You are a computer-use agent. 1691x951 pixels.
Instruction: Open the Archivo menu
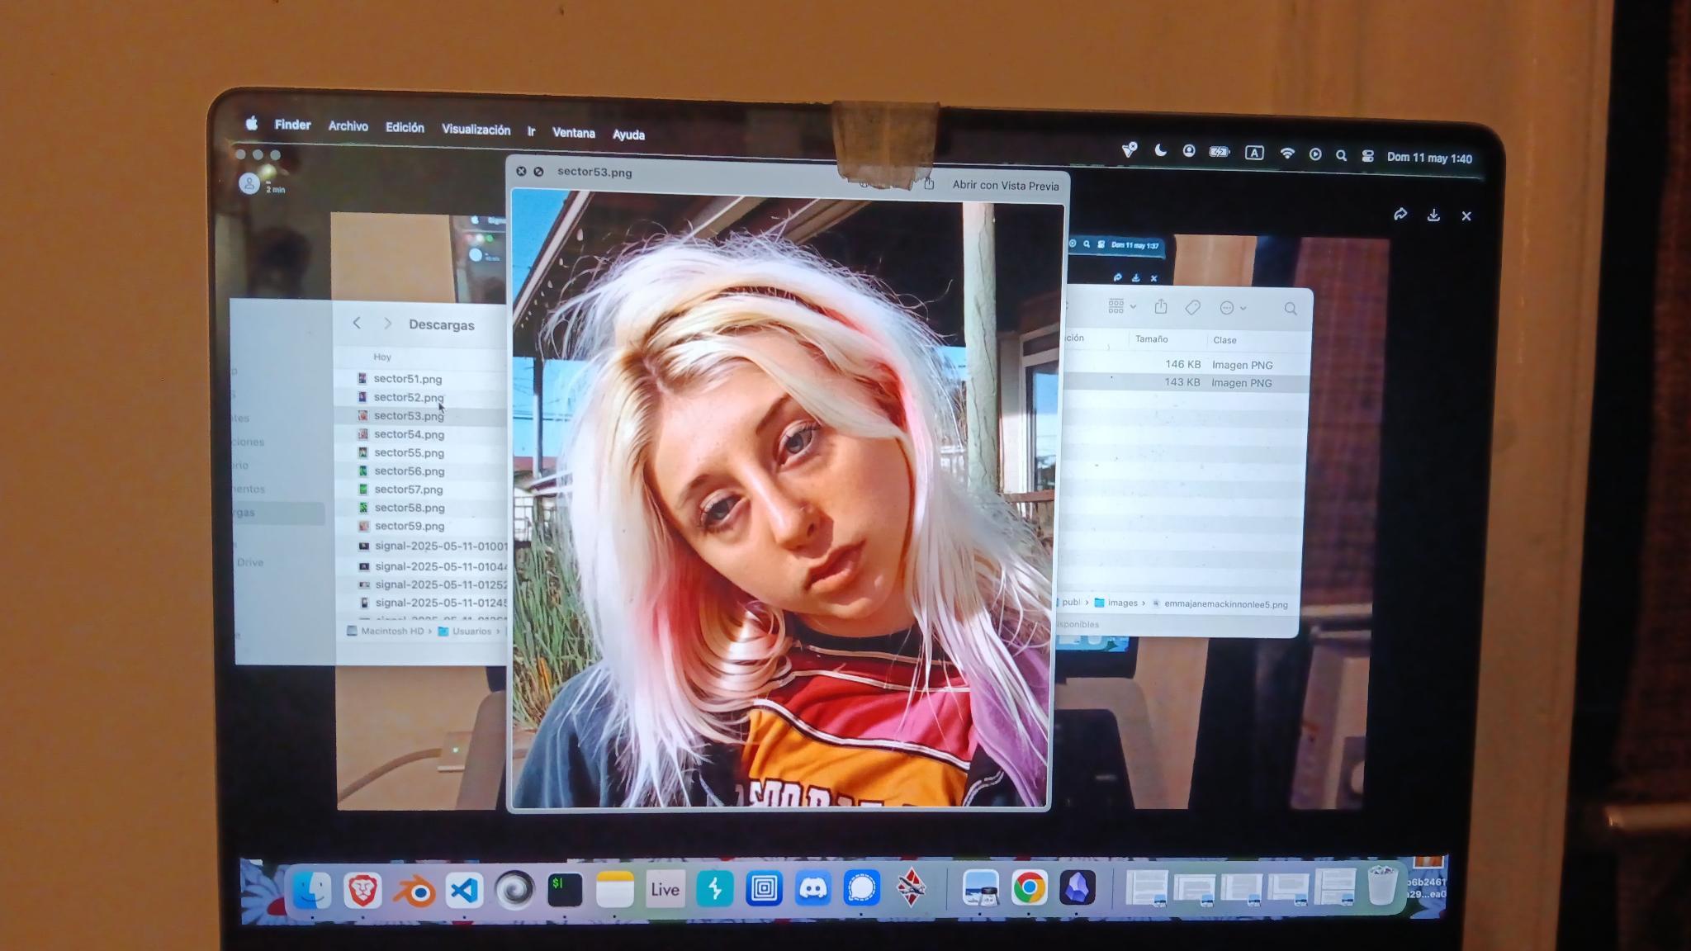[348, 126]
